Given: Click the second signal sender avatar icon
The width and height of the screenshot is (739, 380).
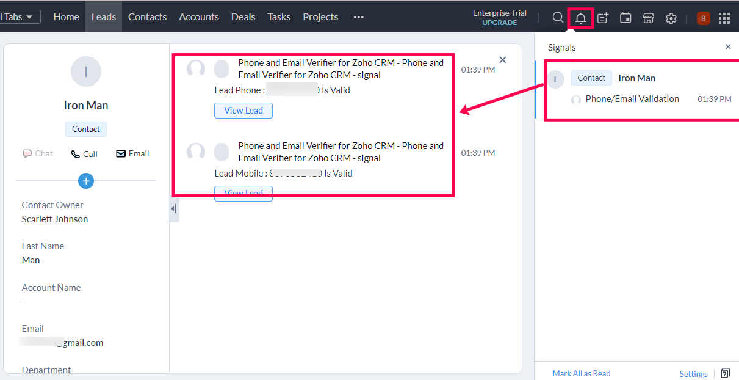Looking at the screenshot, I should pos(195,152).
